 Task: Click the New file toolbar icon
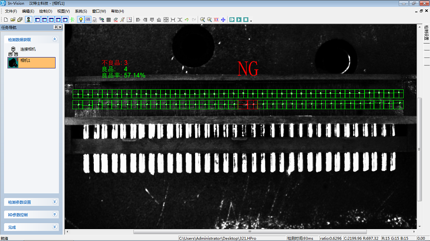(x=5, y=19)
